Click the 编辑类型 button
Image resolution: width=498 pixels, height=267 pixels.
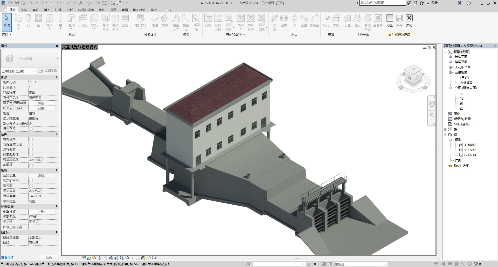point(48,71)
